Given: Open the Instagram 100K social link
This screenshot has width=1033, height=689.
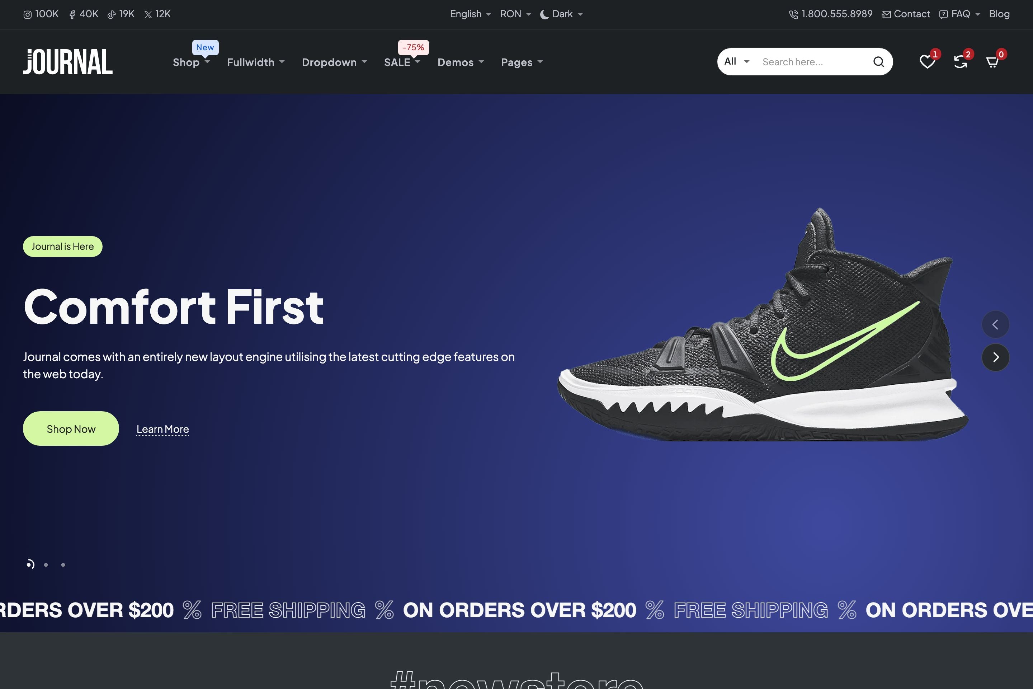Looking at the screenshot, I should click(x=41, y=14).
